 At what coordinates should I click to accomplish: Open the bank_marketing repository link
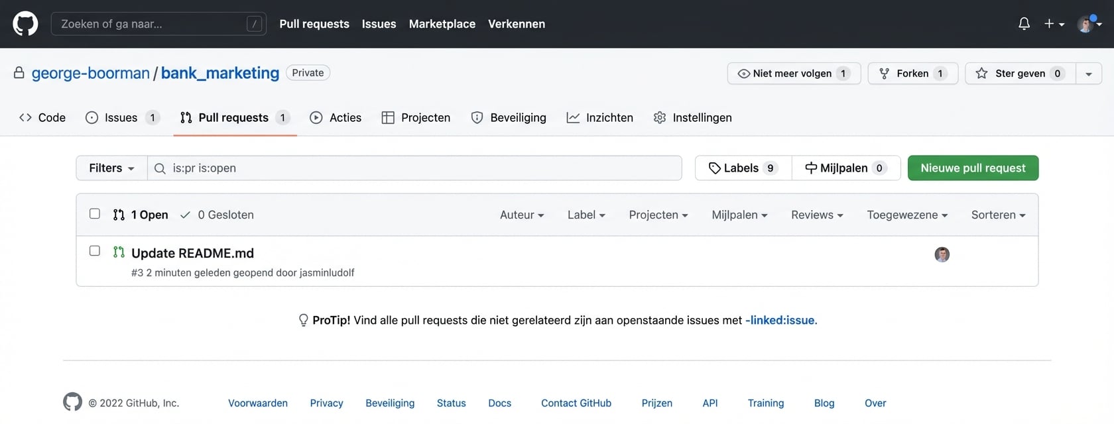pyautogui.click(x=220, y=73)
